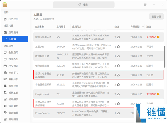Click warning icon beside 搜狗五笔输入法 无法适配
This screenshot has width=167, height=123.
click(x=158, y=37)
